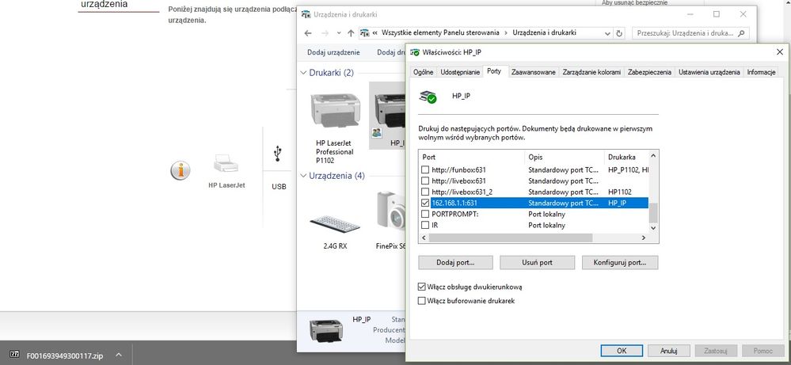Click Wszystkie elementy Panelu sterowania breadcrumb

point(440,32)
